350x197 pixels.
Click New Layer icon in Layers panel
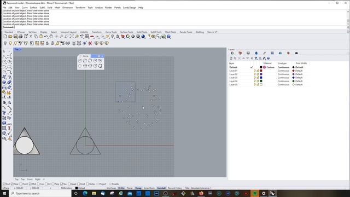[x=231, y=59]
